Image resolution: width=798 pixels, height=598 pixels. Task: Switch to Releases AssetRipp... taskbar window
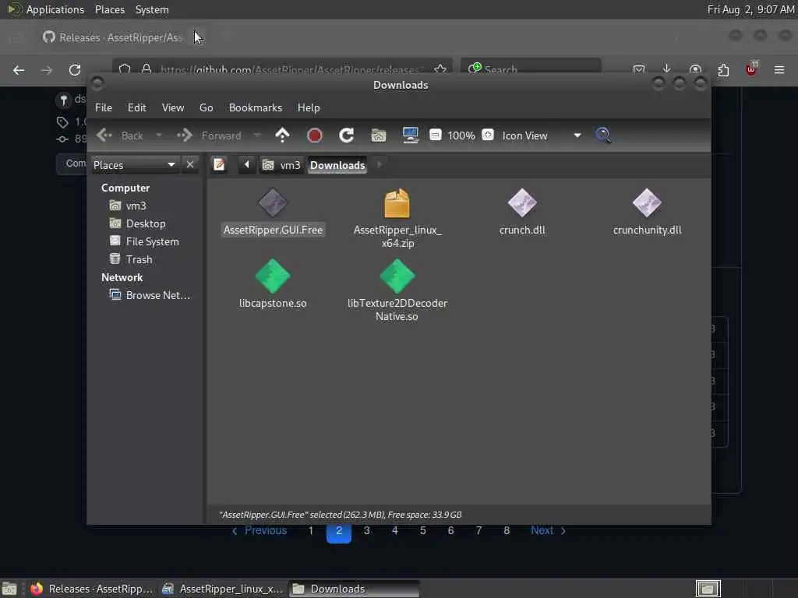tap(92, 589)
